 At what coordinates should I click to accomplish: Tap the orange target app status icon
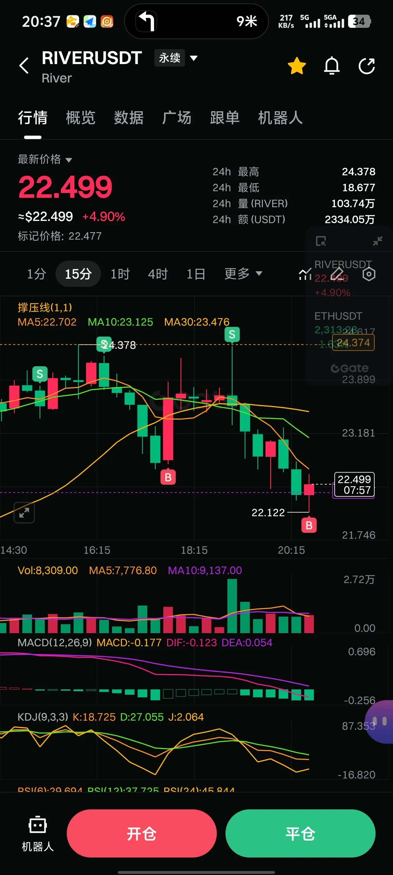[107, 21]
